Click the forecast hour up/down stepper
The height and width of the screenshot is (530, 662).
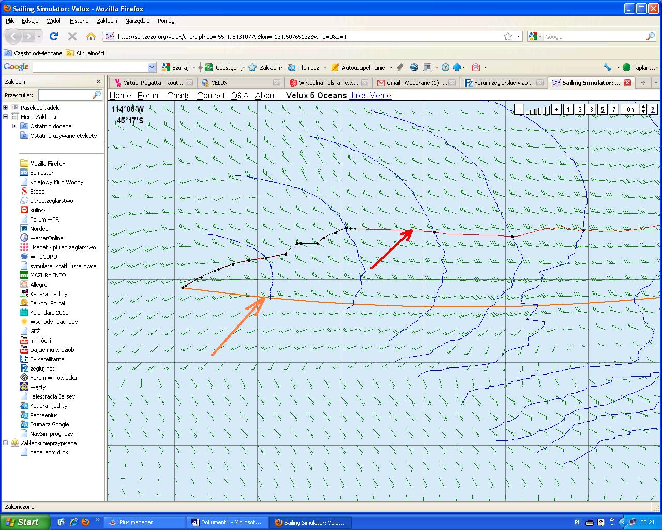(x=643, y=109)
